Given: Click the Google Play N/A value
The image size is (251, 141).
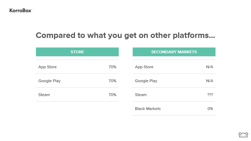Looking at the screenshot, I should [210, 81].
